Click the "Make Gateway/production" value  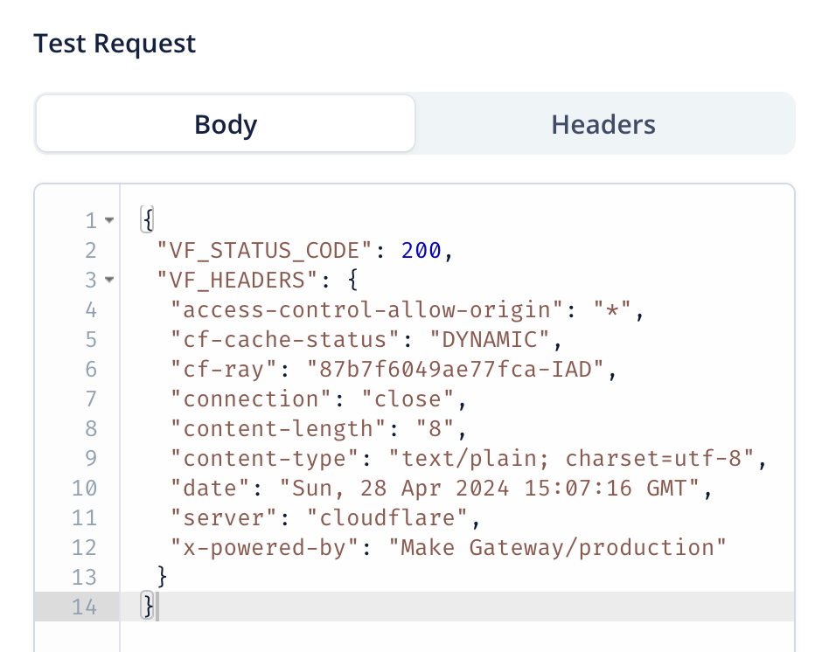(558, 547)
